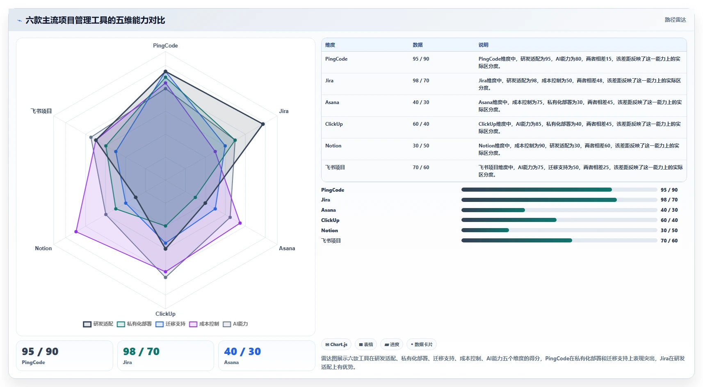Click the Asana axis label on the radar chart

click(x=287, y=248)
